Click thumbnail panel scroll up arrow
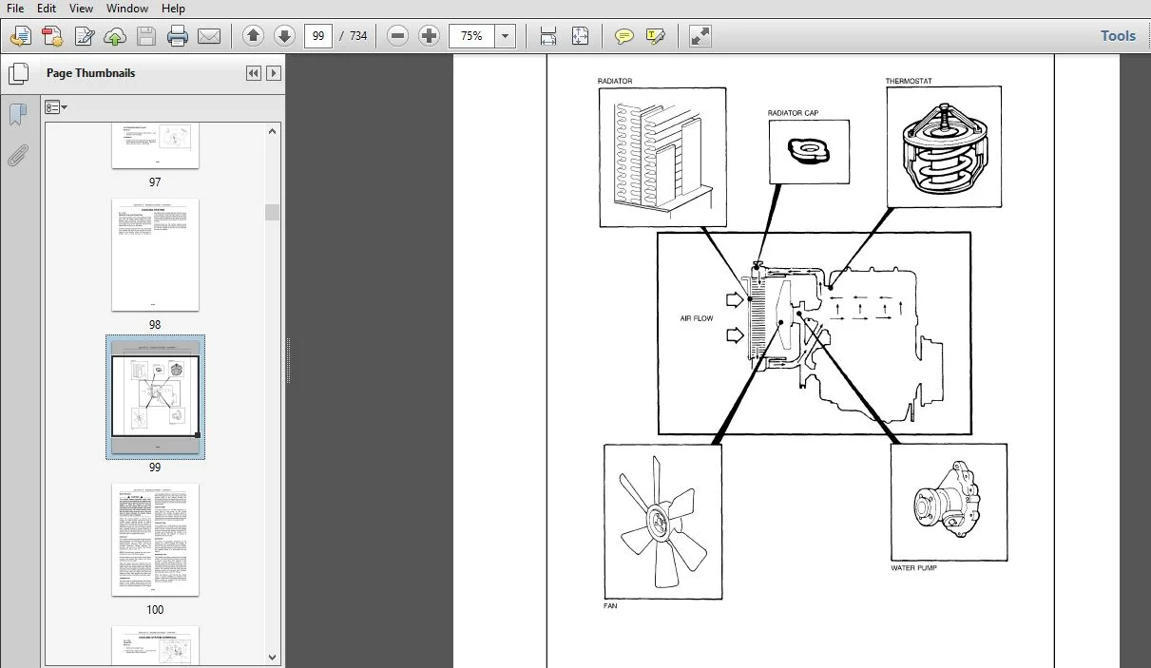 tap(273, 130)
